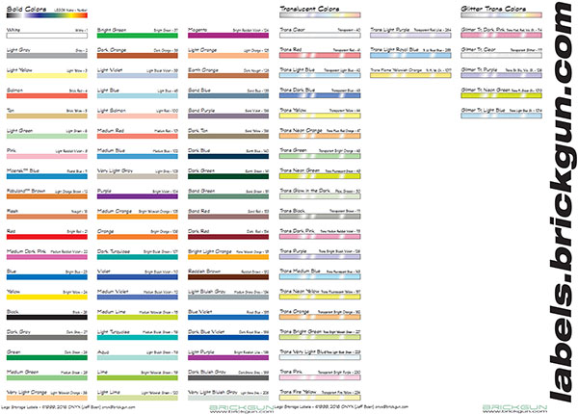Viewport: 578px width, 414px height.
Task: Pick the Medium Dark Pink bar
Action: pyautogui.click(x=47, y=257)
